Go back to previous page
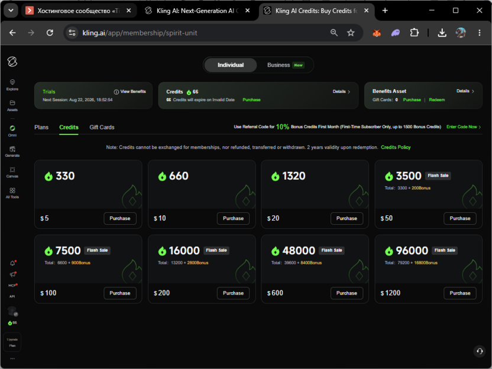The width and height of the screenshot is (492, 369). point(12,33)
